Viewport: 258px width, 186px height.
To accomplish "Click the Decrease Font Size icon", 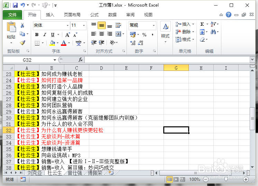I will click(75, 35).
